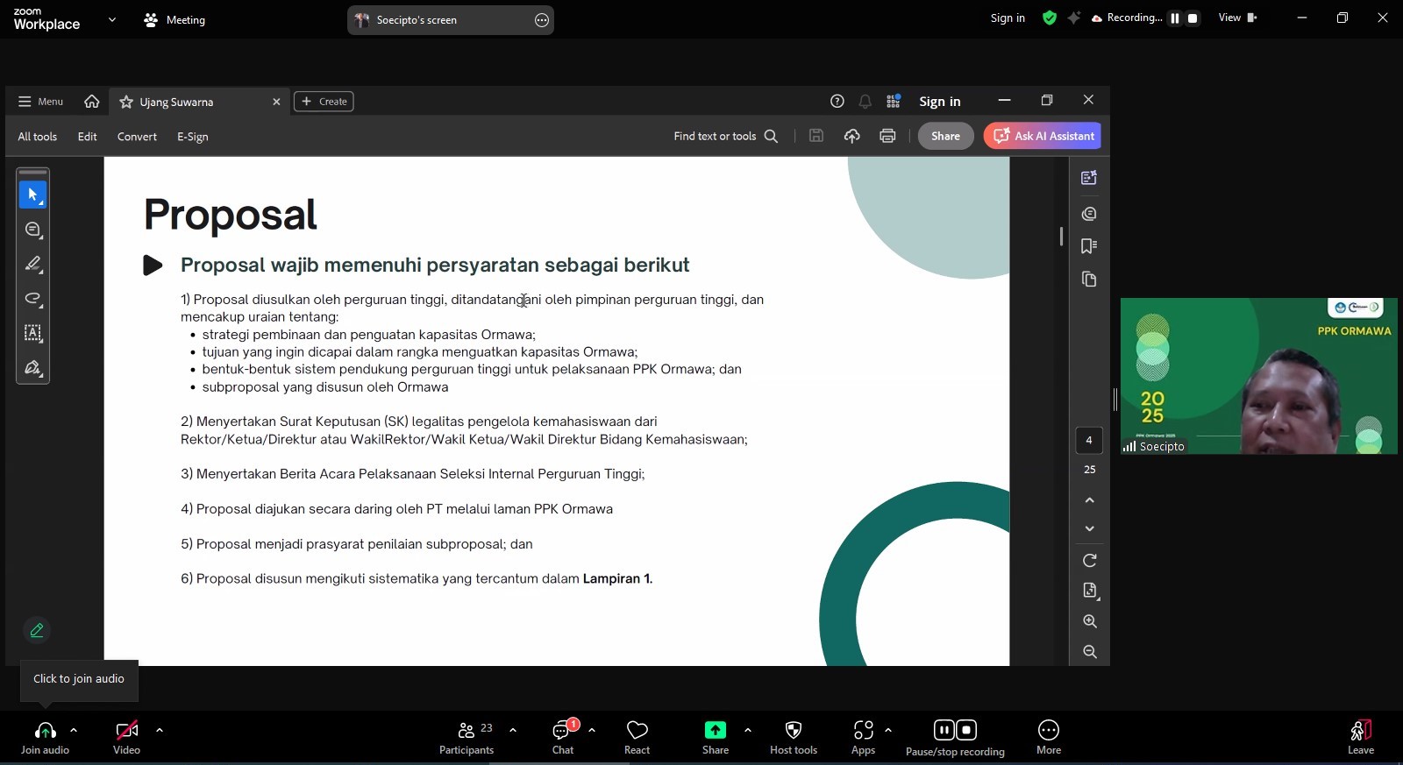The width and height of the screenshot is (1403, 765).
Task: Open Host tools shield icon
Action: (x=793, y=731)
